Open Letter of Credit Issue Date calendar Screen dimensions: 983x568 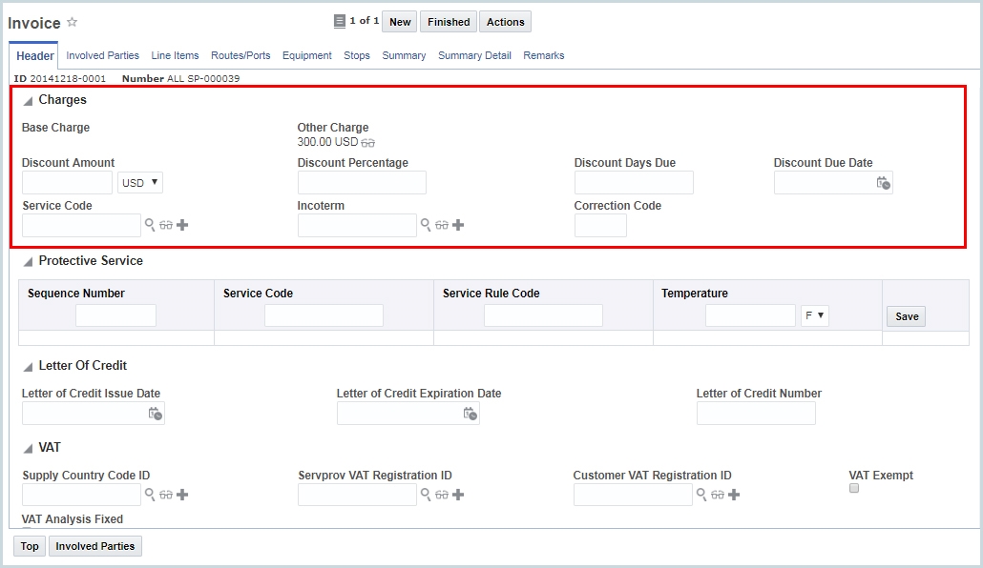155,414
